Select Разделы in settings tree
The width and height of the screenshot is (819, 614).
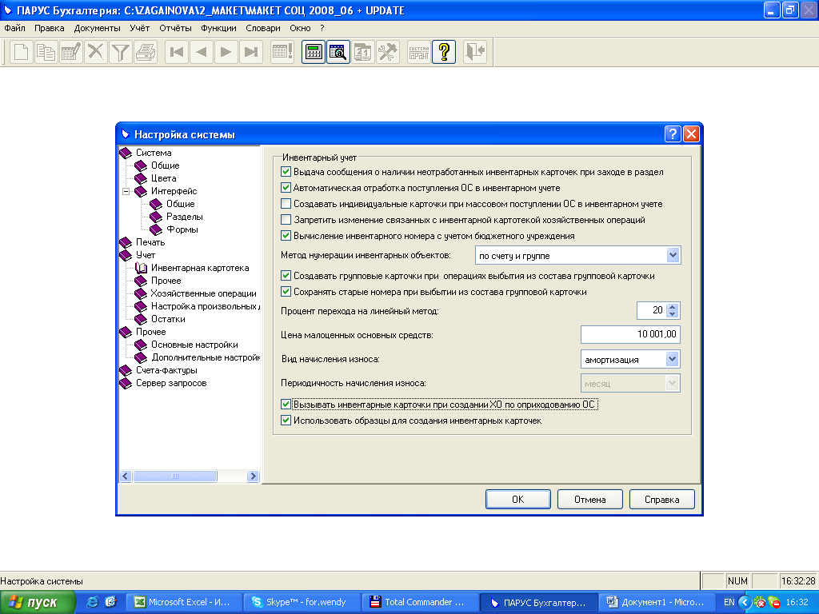pos(185,217)
